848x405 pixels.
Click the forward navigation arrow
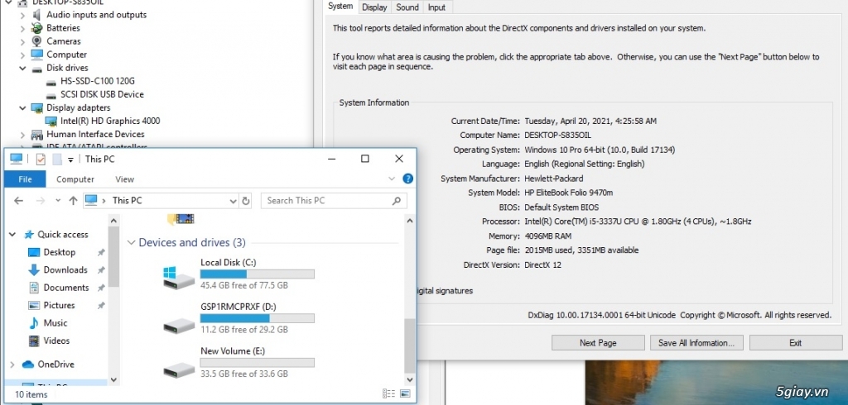click(41, 200)
